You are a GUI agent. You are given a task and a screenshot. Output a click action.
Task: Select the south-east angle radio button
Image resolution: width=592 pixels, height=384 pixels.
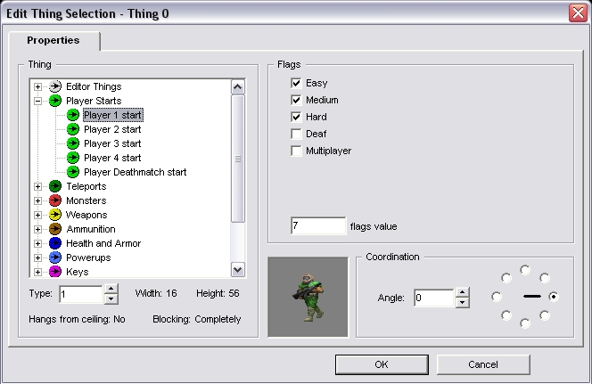pyautogui.click(x=545, y=315)
